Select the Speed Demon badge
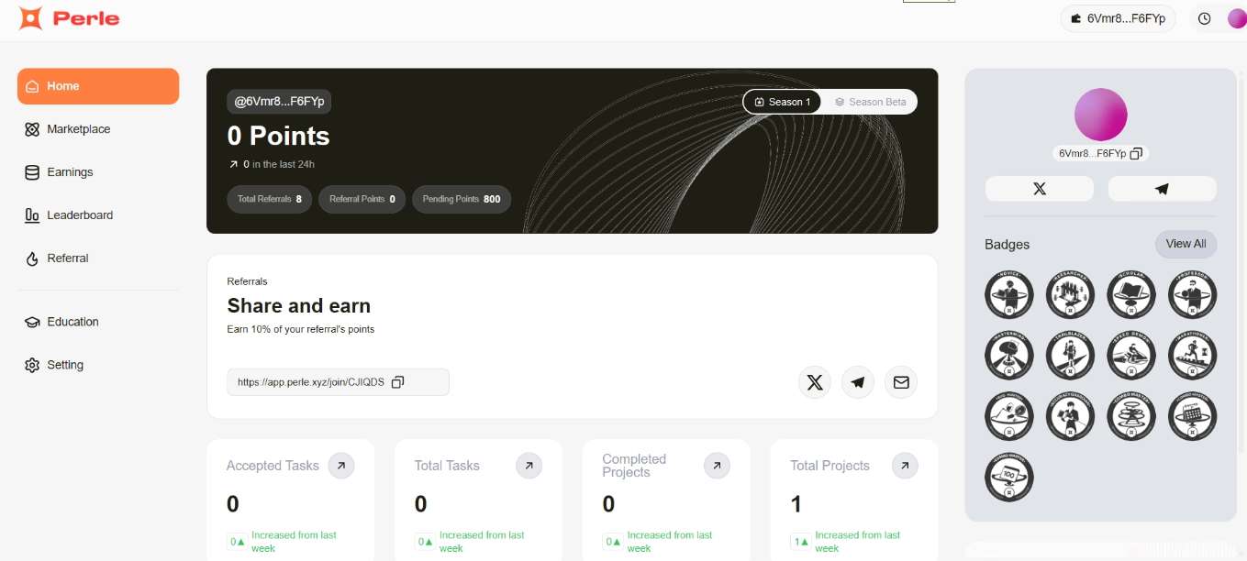Screen dimensions: 1247x561 pyautogui.click(x=1131, y=356)
